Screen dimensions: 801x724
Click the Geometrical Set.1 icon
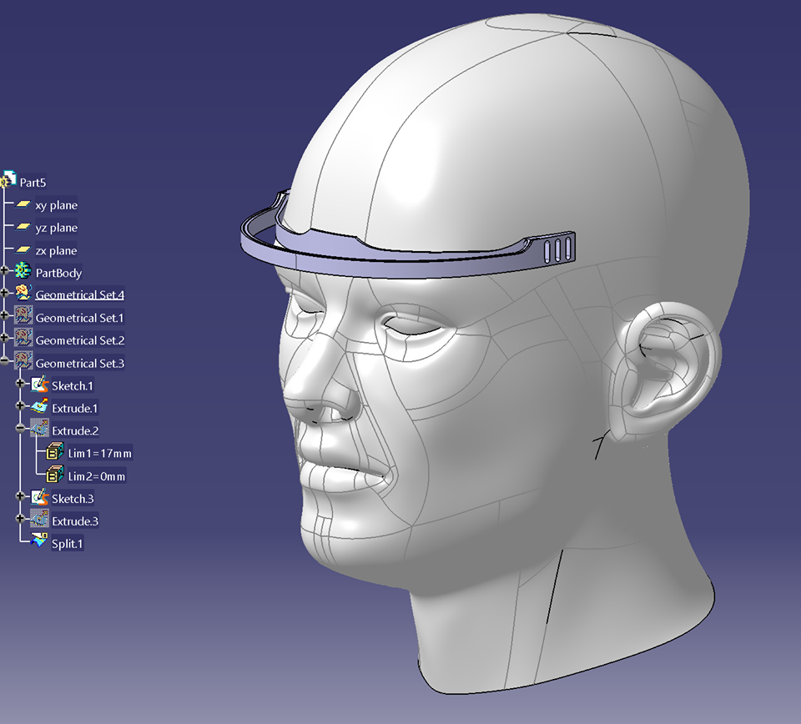23,315
